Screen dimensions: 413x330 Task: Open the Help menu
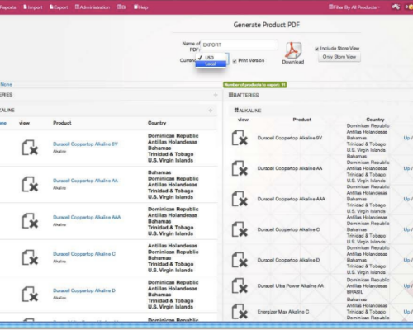point(141,7)
